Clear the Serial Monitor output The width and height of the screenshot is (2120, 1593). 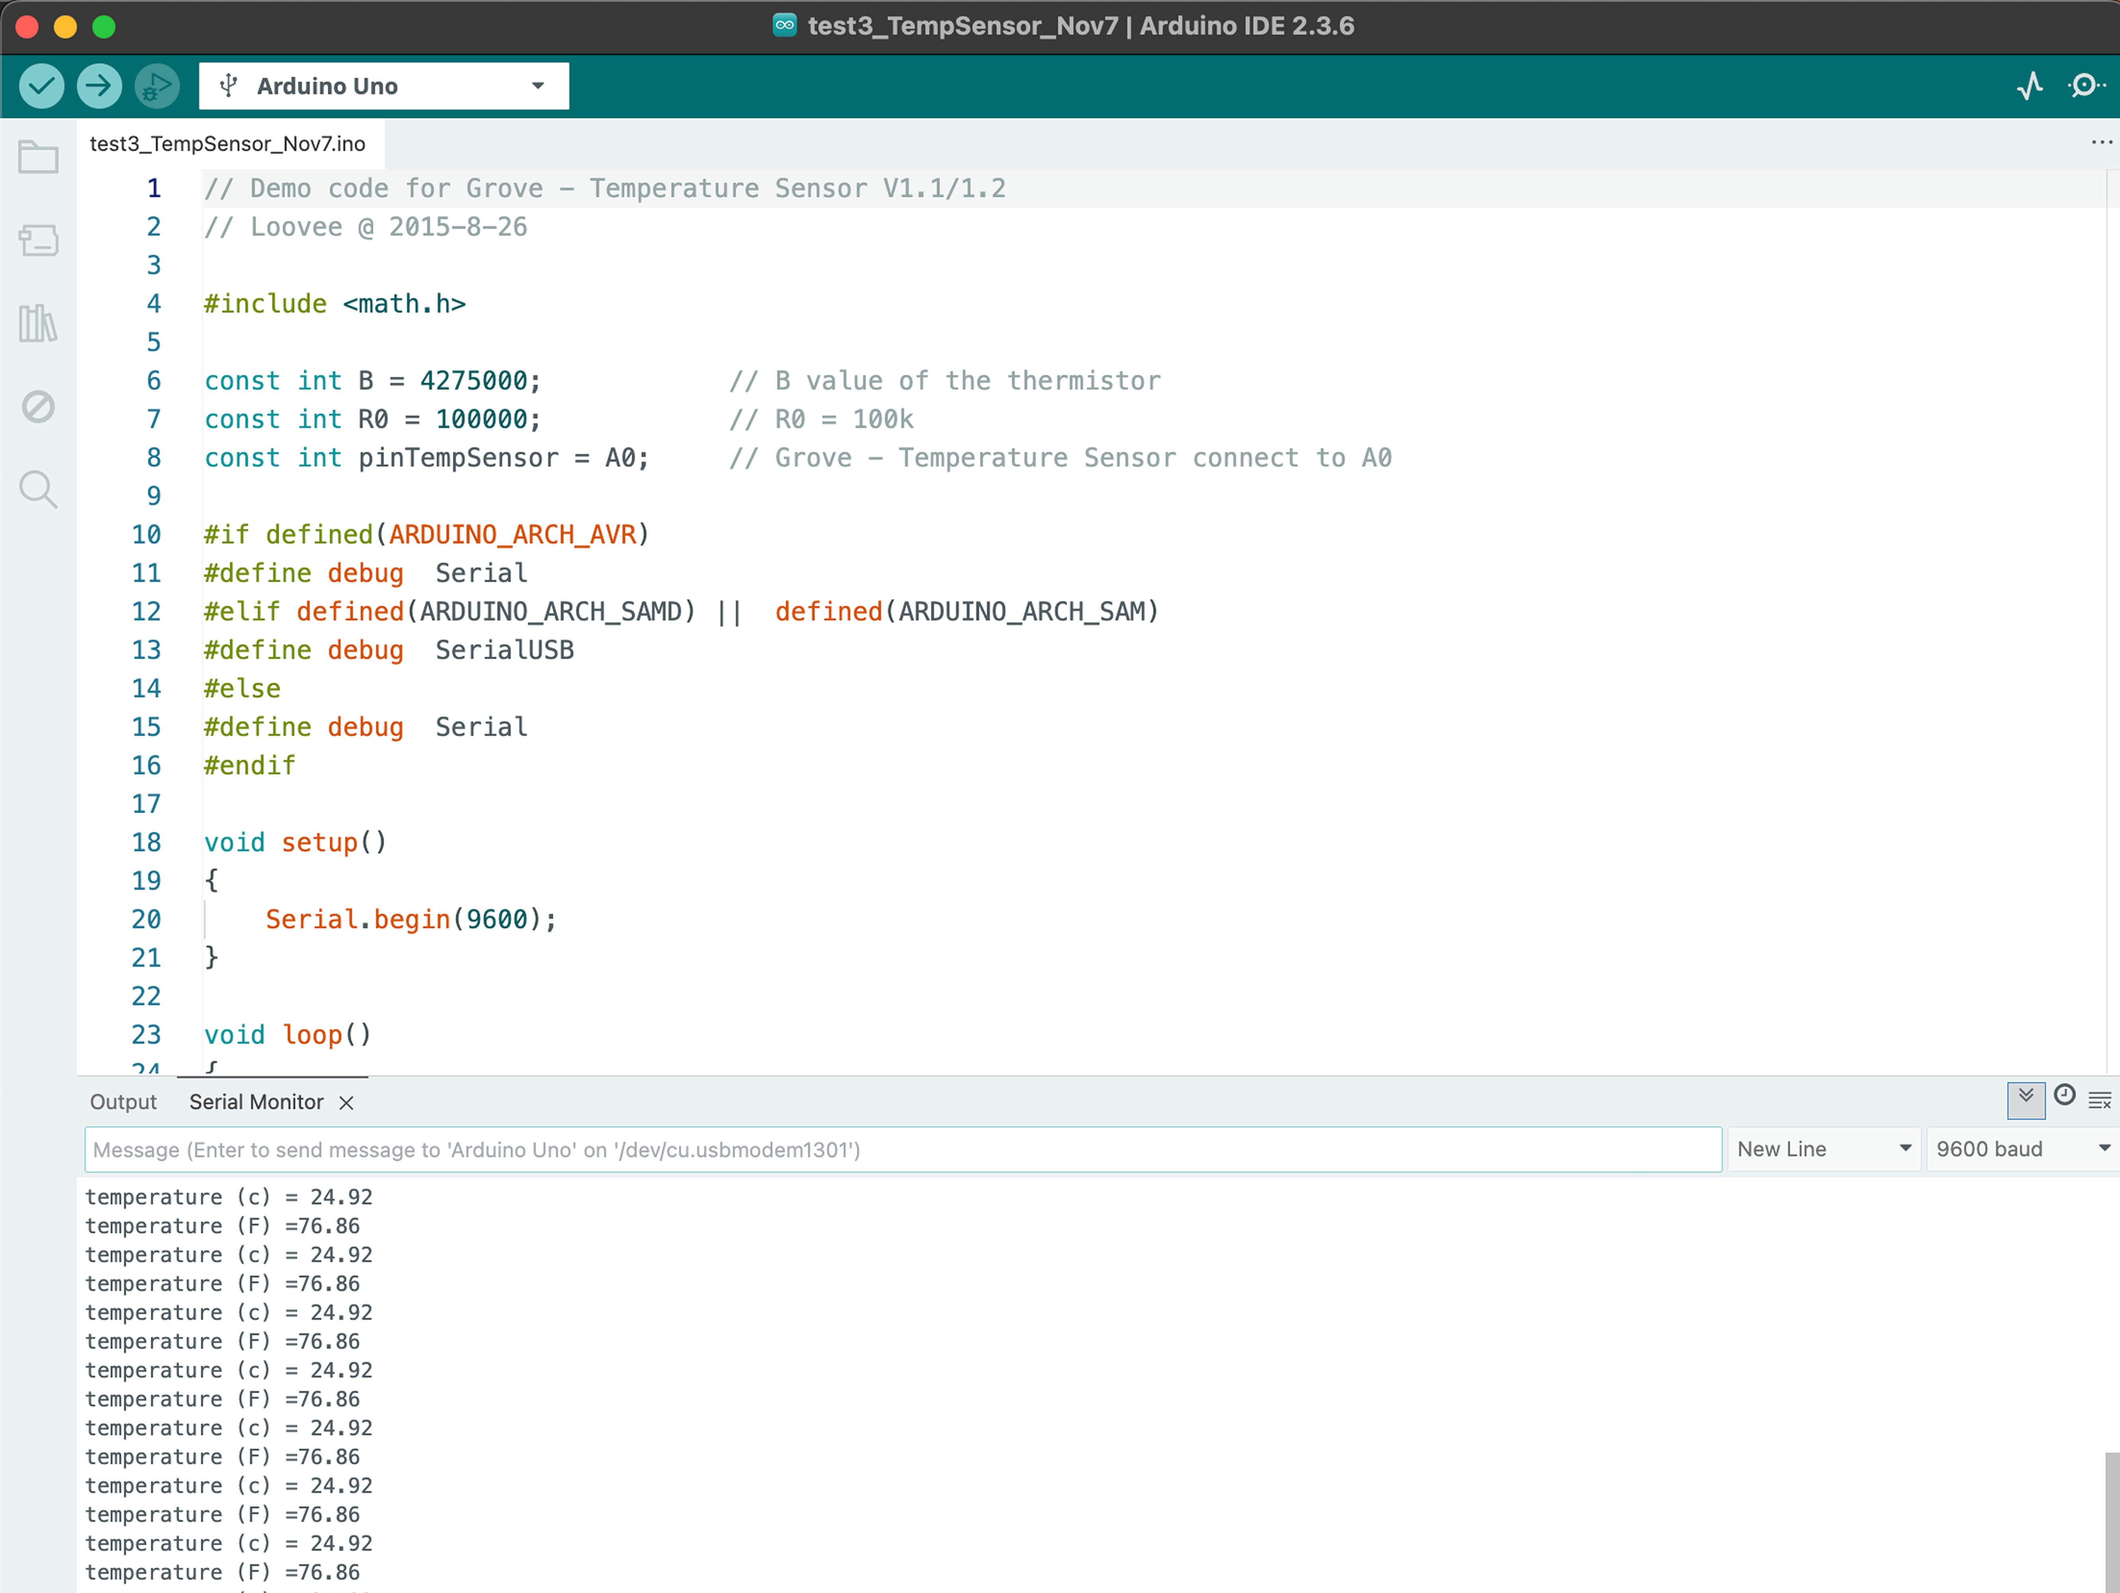tap(2099, 1100)
